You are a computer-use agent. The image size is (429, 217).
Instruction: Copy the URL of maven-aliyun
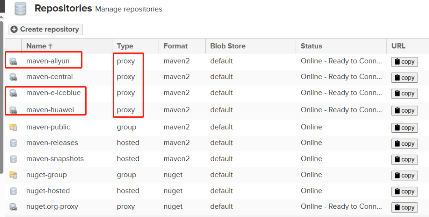point(404,61)
